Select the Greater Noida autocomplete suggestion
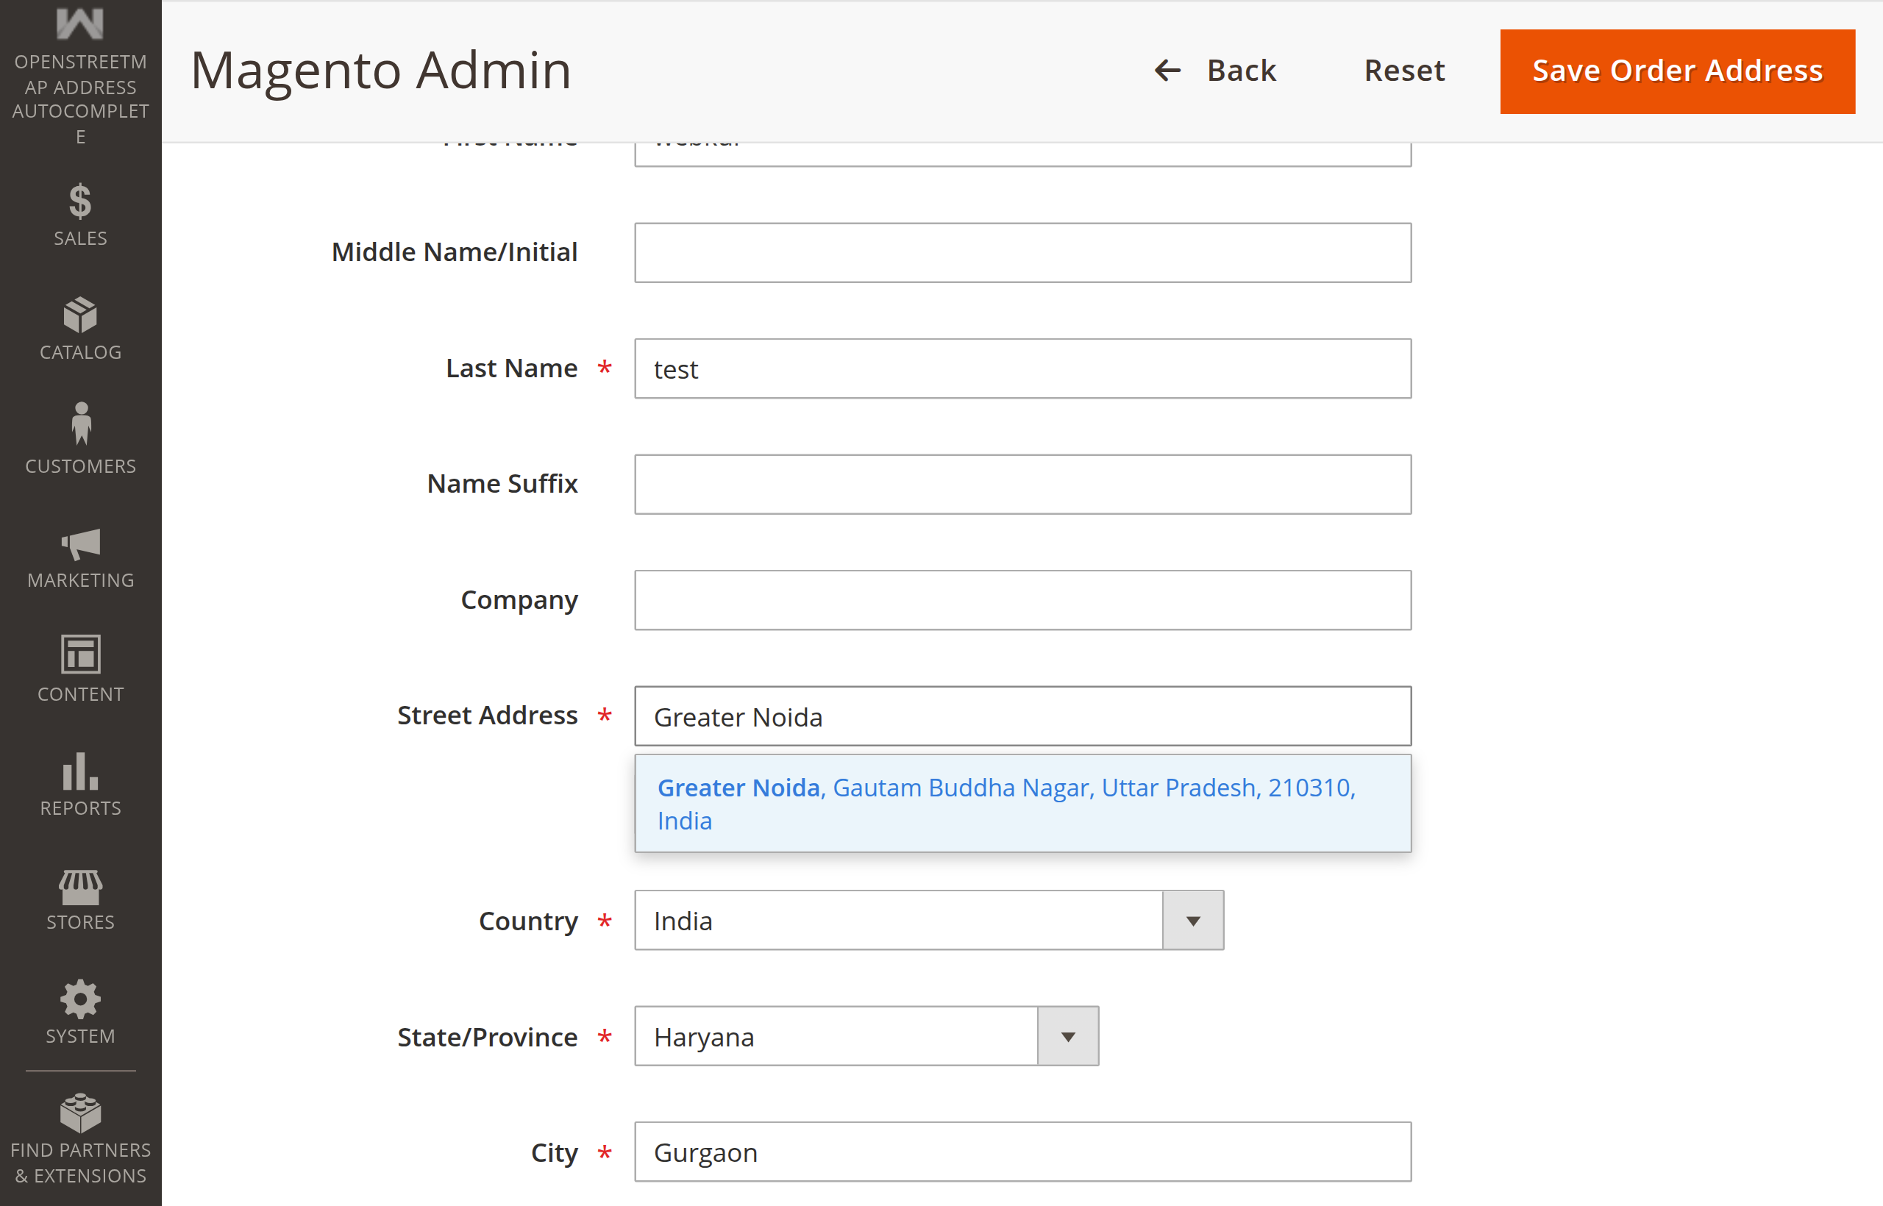This screenshot has height=1206, width=1883. point(1023,804)
